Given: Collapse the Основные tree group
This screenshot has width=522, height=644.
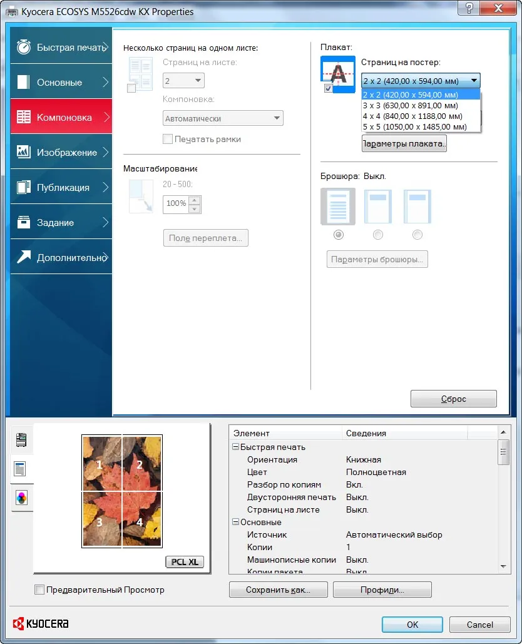Looking at the screenshot, I should pyautogui.click(x=236, y=521).
